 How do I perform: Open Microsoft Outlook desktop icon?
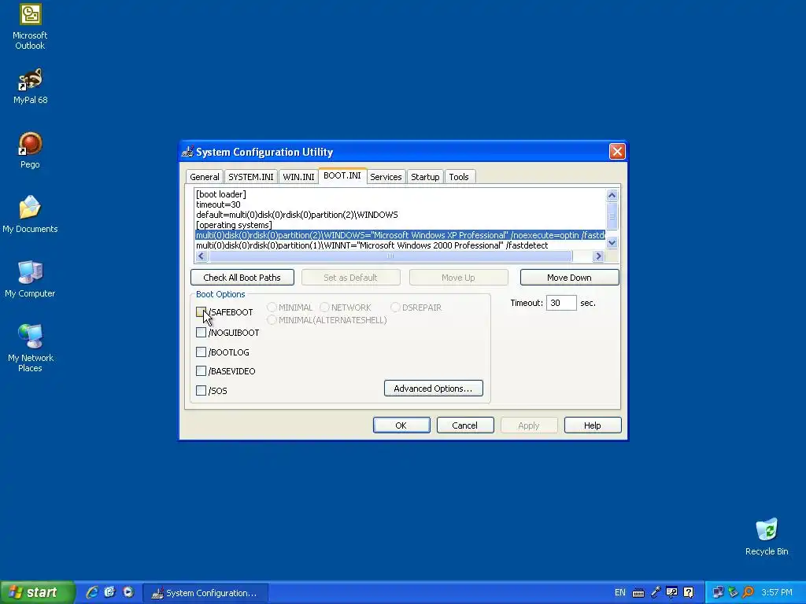(x=30, y=27)
